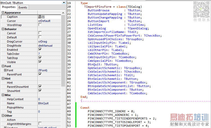Viewport: 211px width, 128px height.
Task: Click the code line BtnQuit: TButton
Action: click(103, 64)
